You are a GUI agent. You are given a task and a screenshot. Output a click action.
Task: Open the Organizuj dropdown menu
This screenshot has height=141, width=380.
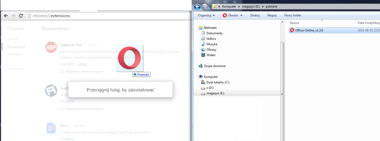(206, 15)
